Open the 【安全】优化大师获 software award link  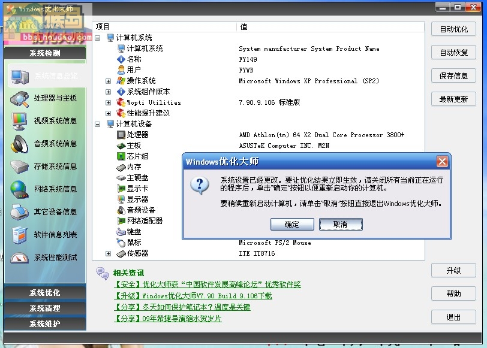(x=208, y=285)
